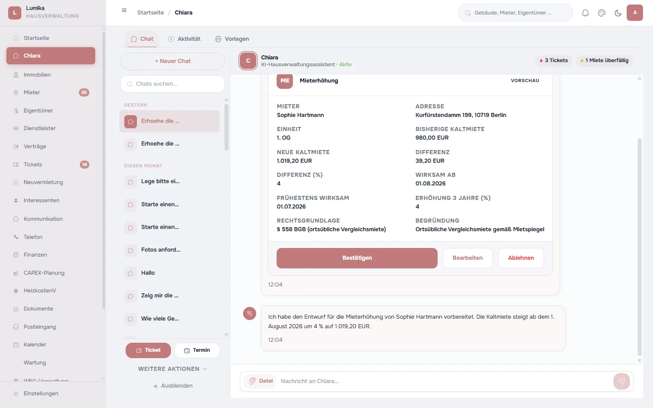Confirm the rent increase with Bestätigen
The height and width of the screenshot is (408, 653).
coord(357,258)
